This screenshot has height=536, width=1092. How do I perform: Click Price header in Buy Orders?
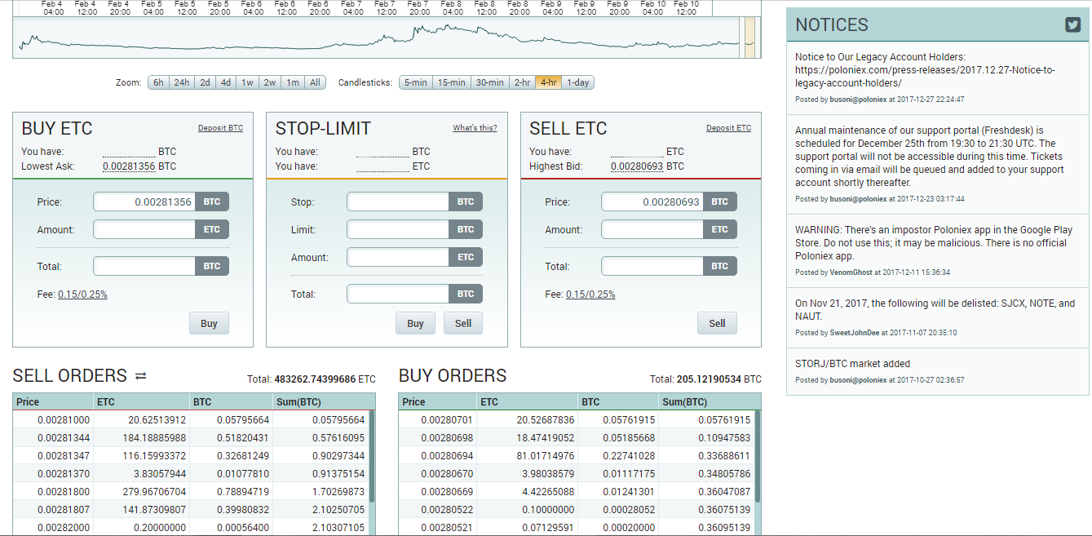tap(439, 401)
